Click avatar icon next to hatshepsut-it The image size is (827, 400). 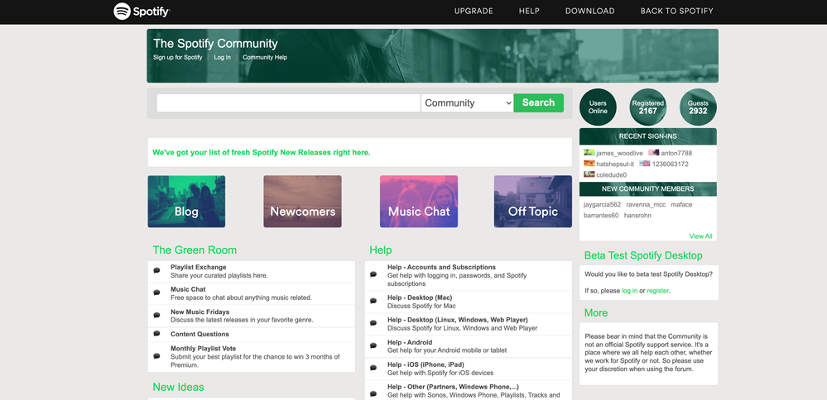(589, 164)
